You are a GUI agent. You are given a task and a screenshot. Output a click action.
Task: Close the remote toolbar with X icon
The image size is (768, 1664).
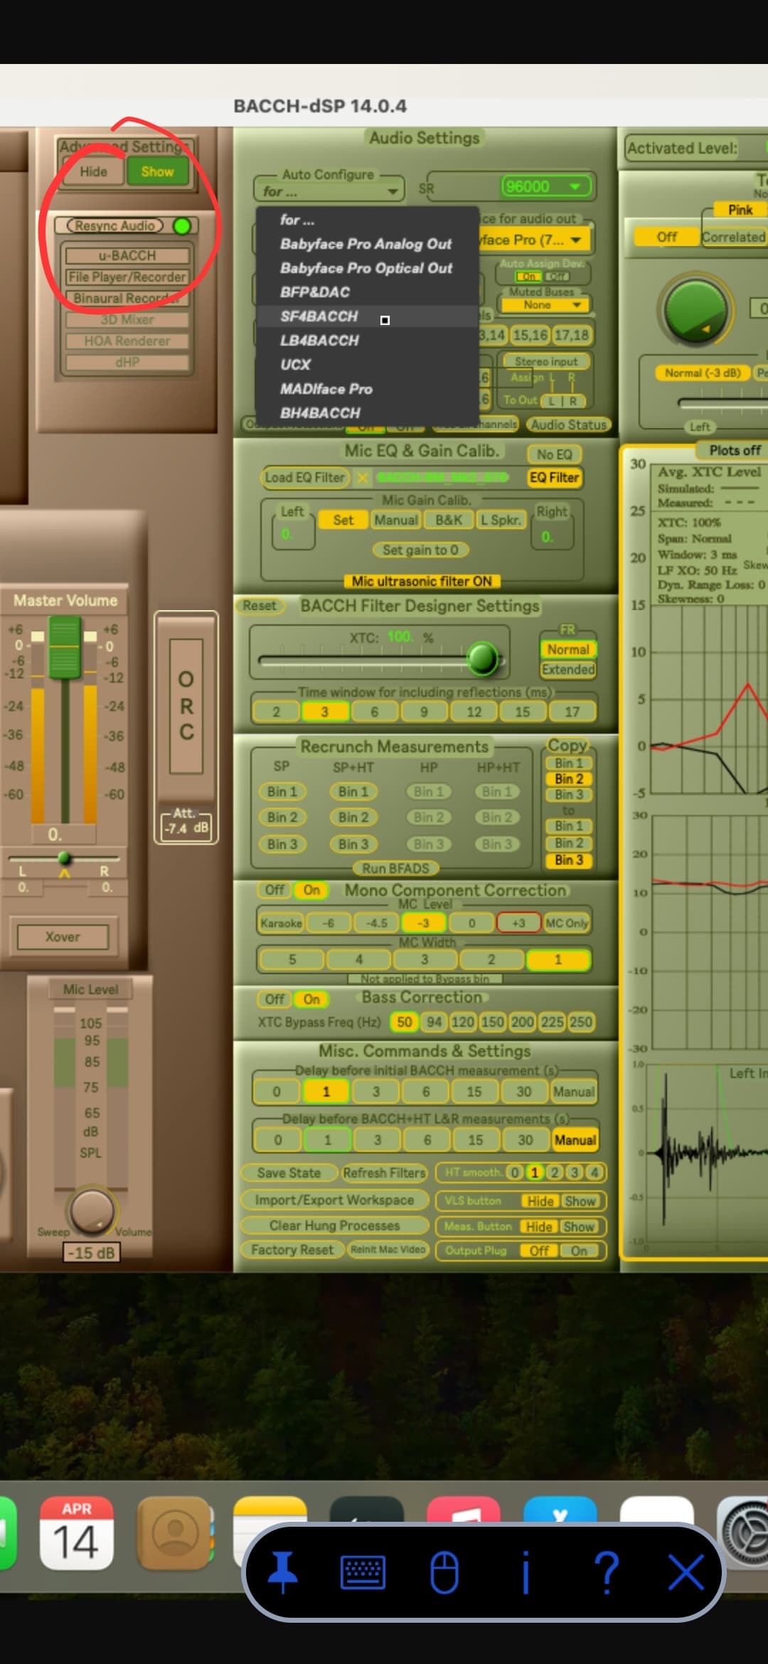click(686, 1572)
